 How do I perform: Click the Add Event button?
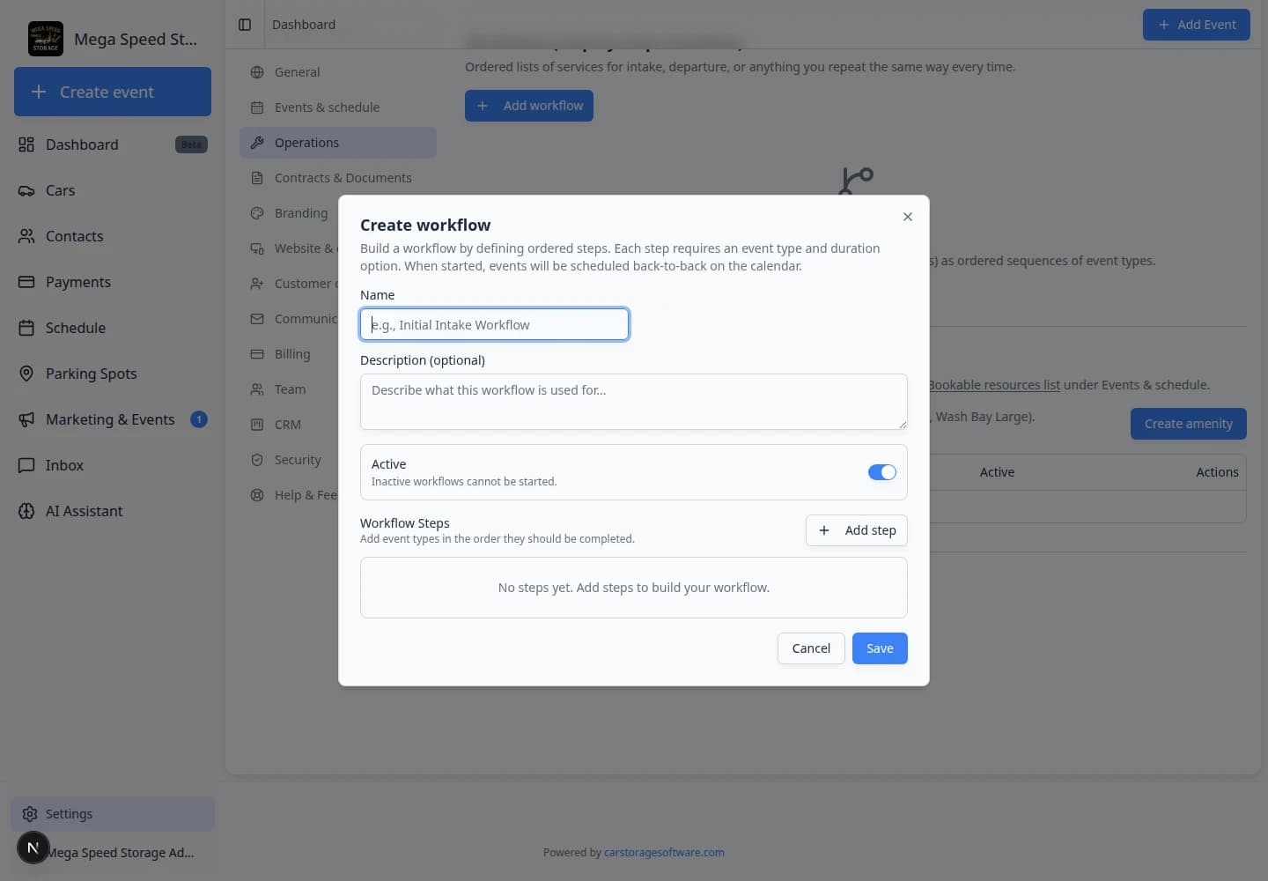(x=1197, y=25)
